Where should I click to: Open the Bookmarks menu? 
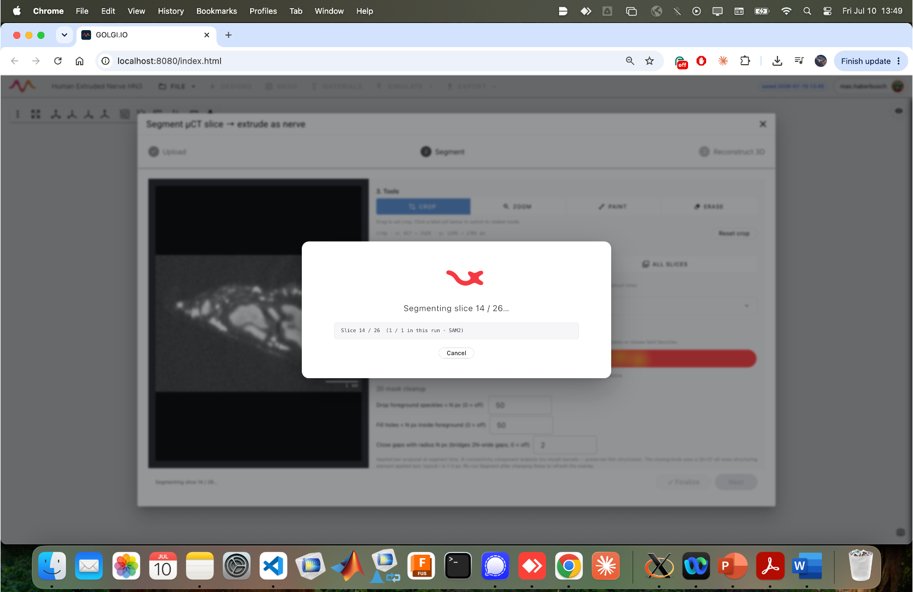pyautogui.click(x=217, y=11)
